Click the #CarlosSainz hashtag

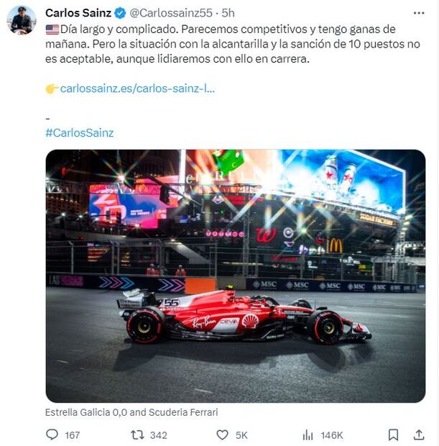(x=79, y=132)
